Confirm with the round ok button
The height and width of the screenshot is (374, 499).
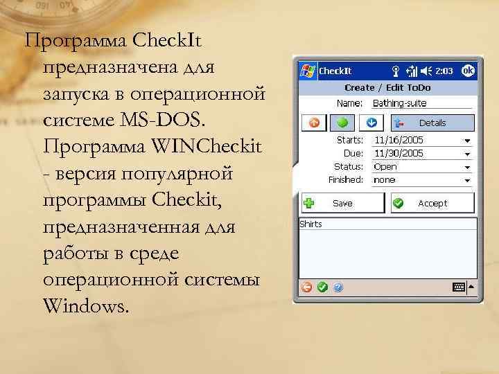coord(468,71)
